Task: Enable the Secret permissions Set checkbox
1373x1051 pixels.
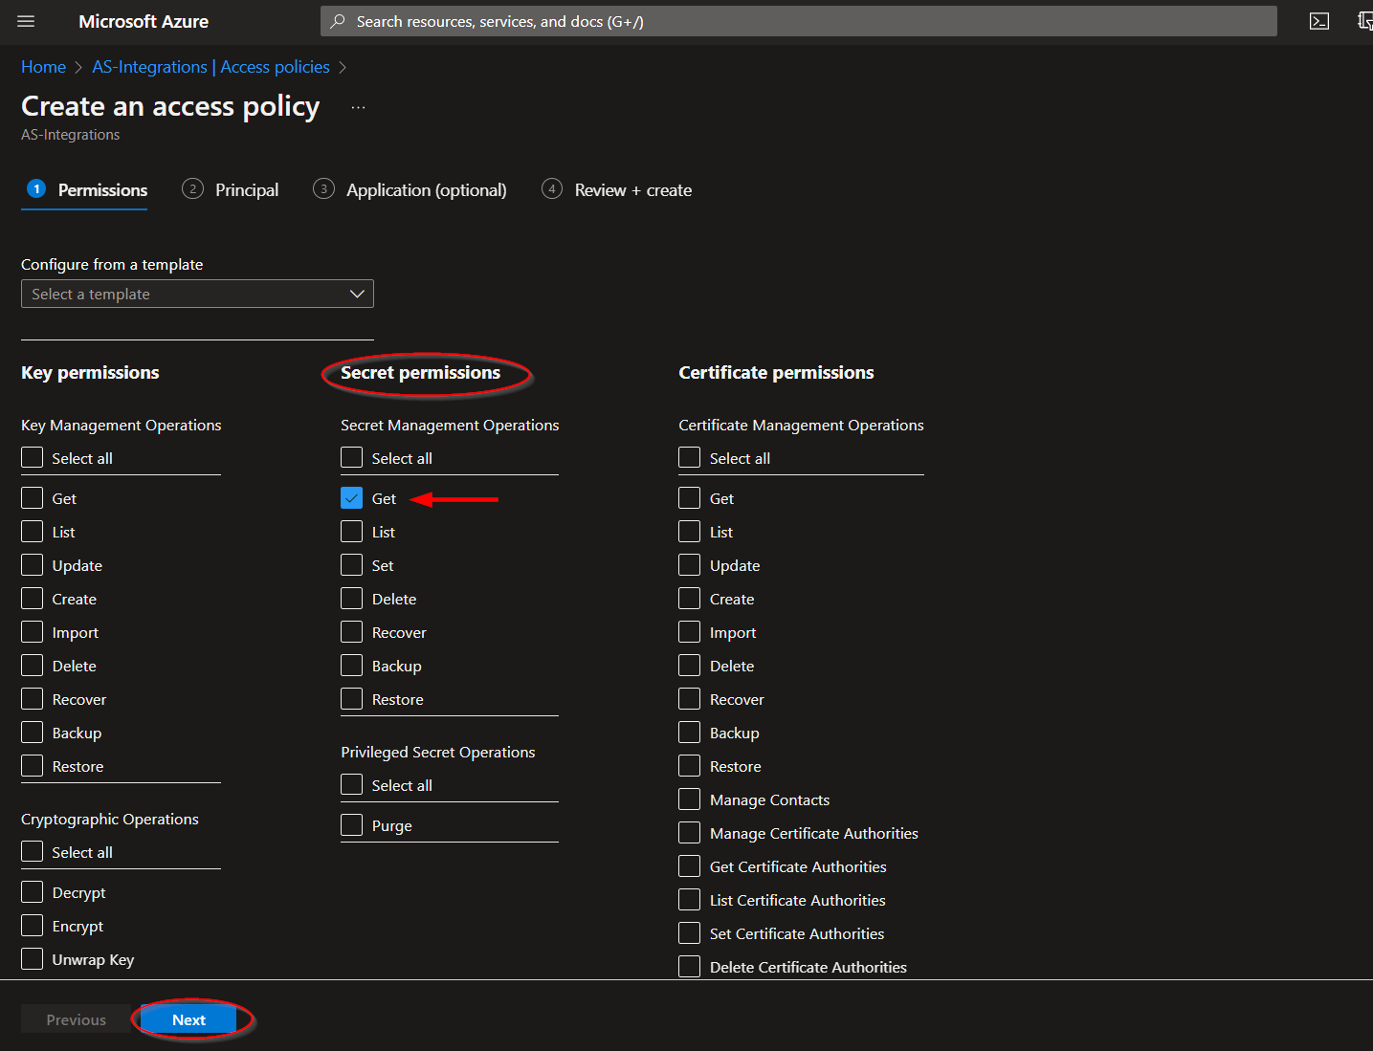Action: [352, 565]
